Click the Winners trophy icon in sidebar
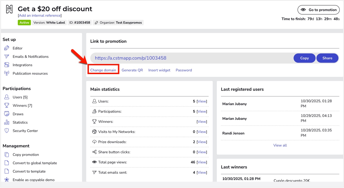 (x=7, y=106)
